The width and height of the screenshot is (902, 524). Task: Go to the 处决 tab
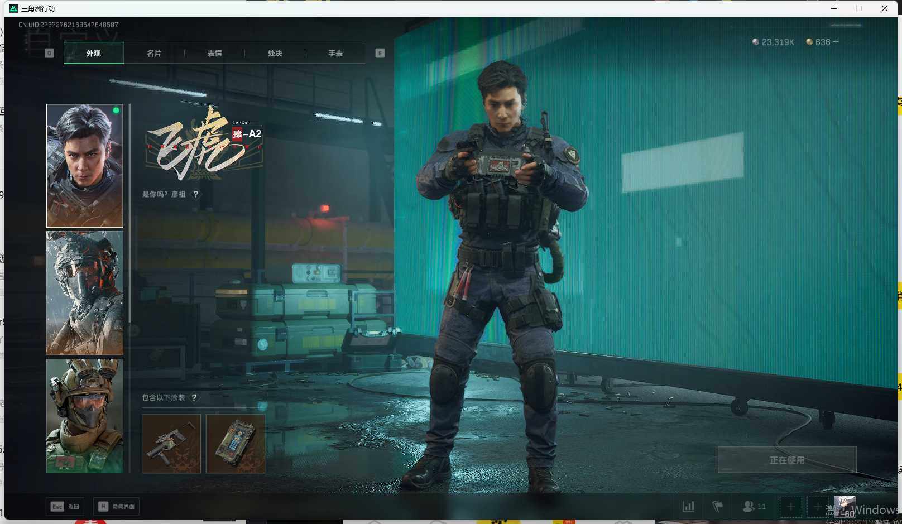coord(275,54)
